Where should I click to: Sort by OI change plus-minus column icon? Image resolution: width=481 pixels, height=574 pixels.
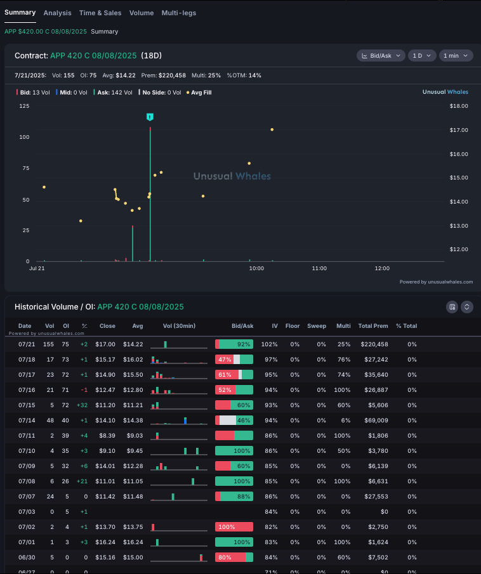(x=84, y=326)
